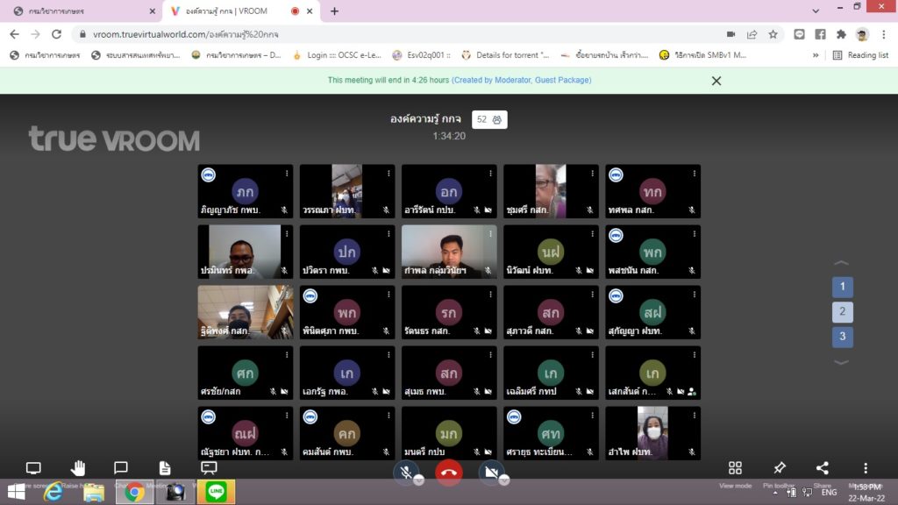Viewport: 898px width, 505px height.
Task: Toggle the Pin toolbar pushpin
Action: click(779, 468)
